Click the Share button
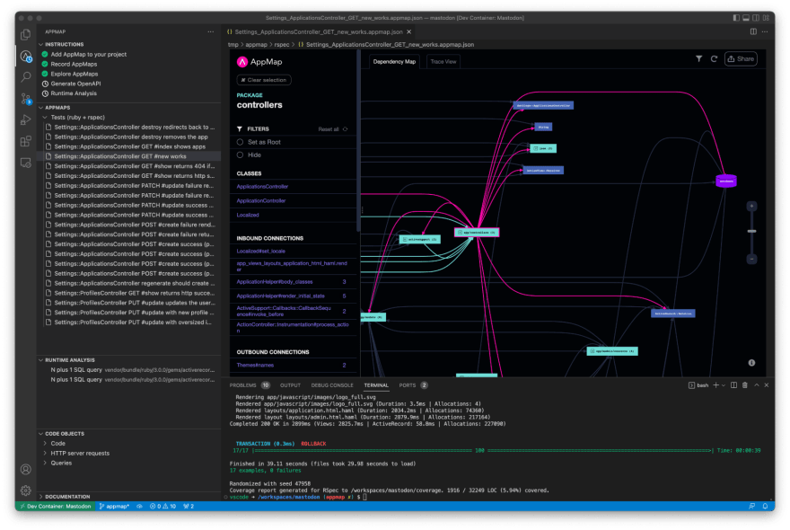 pyautogui.click(x=741, y=59)
